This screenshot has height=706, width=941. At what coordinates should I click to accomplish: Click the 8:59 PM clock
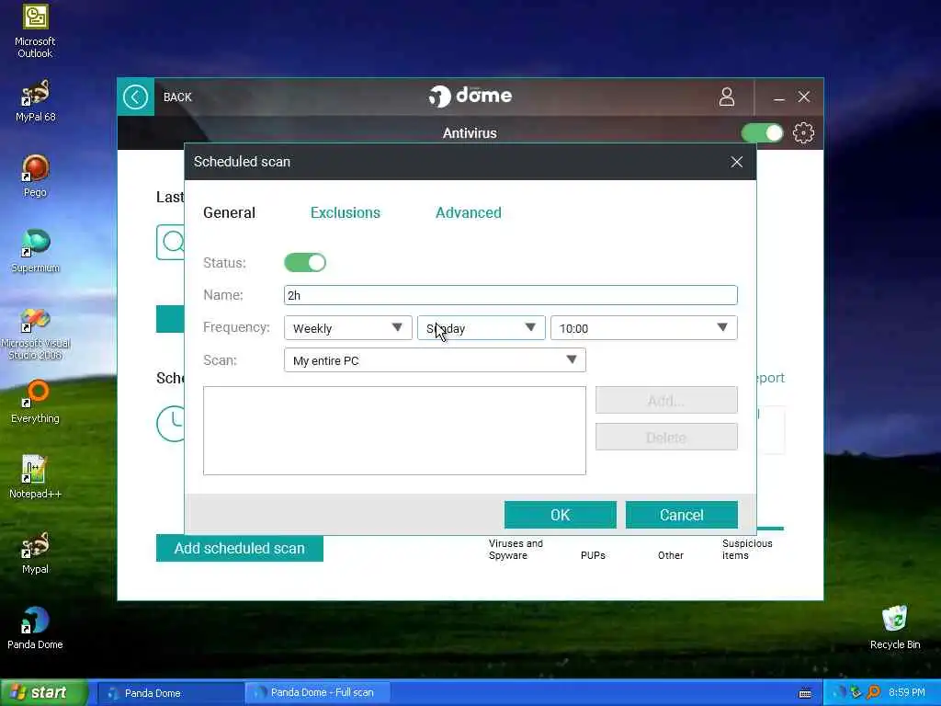click(906, 692)
